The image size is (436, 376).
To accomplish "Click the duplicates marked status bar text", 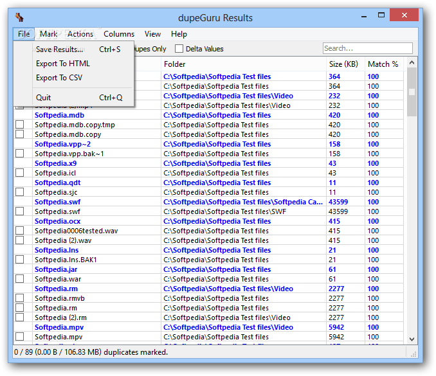I will click(91, 352).
